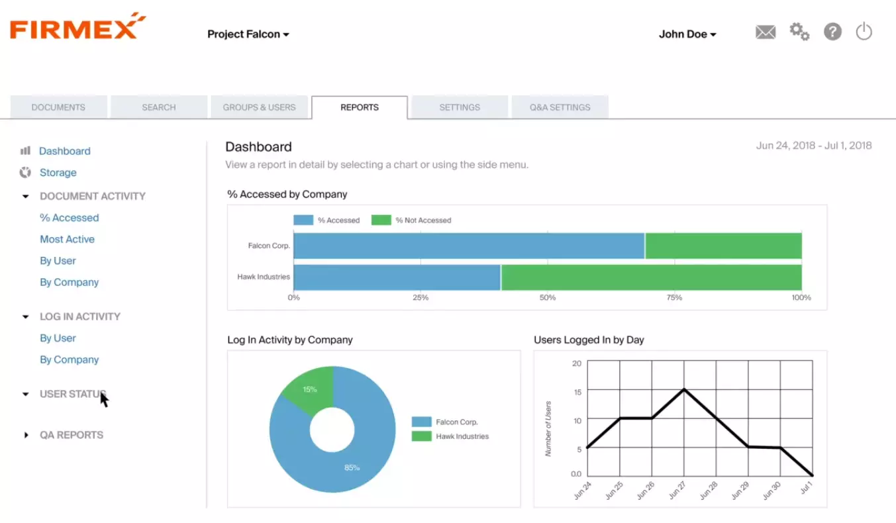The height and width of the screenshot is (523, 896).
Task: Open the % Accessed report
Action: pyautogui.click(x=70, y=218)
